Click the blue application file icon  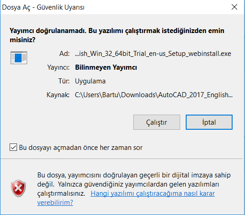pos(19,58)
